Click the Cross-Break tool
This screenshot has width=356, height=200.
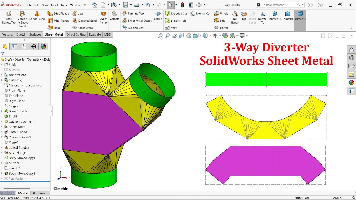pos(83,28)
